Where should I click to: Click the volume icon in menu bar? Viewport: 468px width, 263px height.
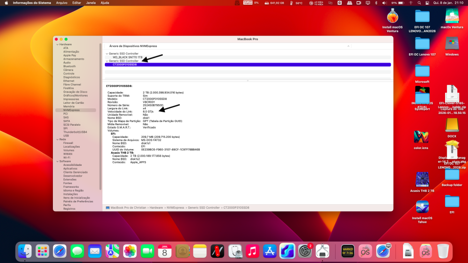coord(384,3)
